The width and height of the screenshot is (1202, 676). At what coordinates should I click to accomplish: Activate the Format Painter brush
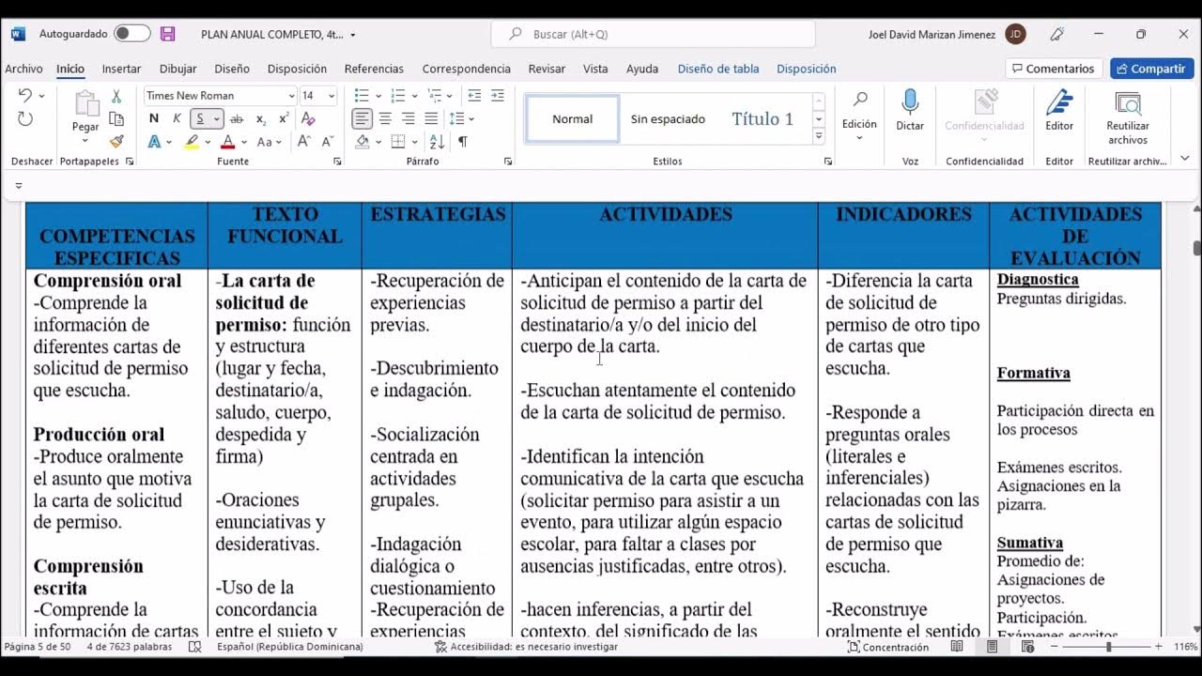116,142
